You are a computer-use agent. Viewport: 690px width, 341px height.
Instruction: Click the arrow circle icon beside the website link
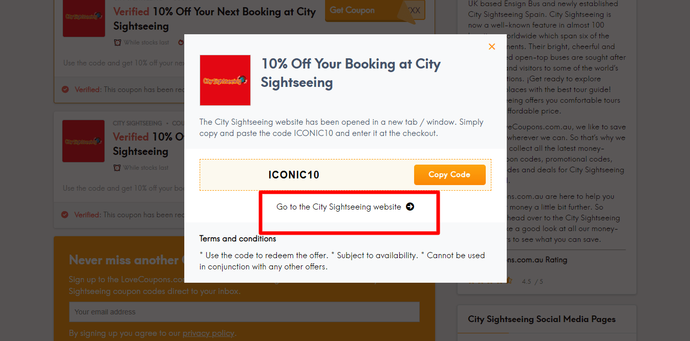point(410,207)
